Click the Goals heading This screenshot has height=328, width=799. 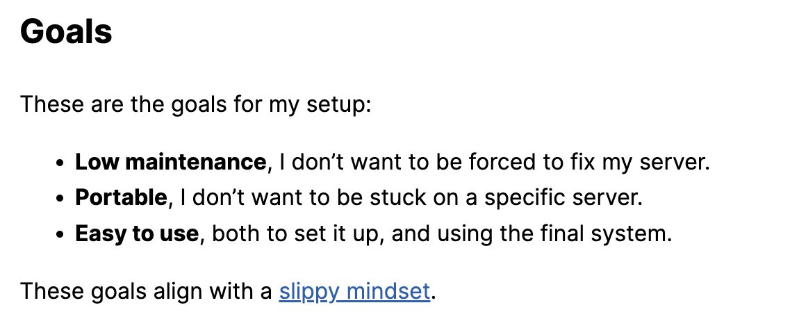66,32
